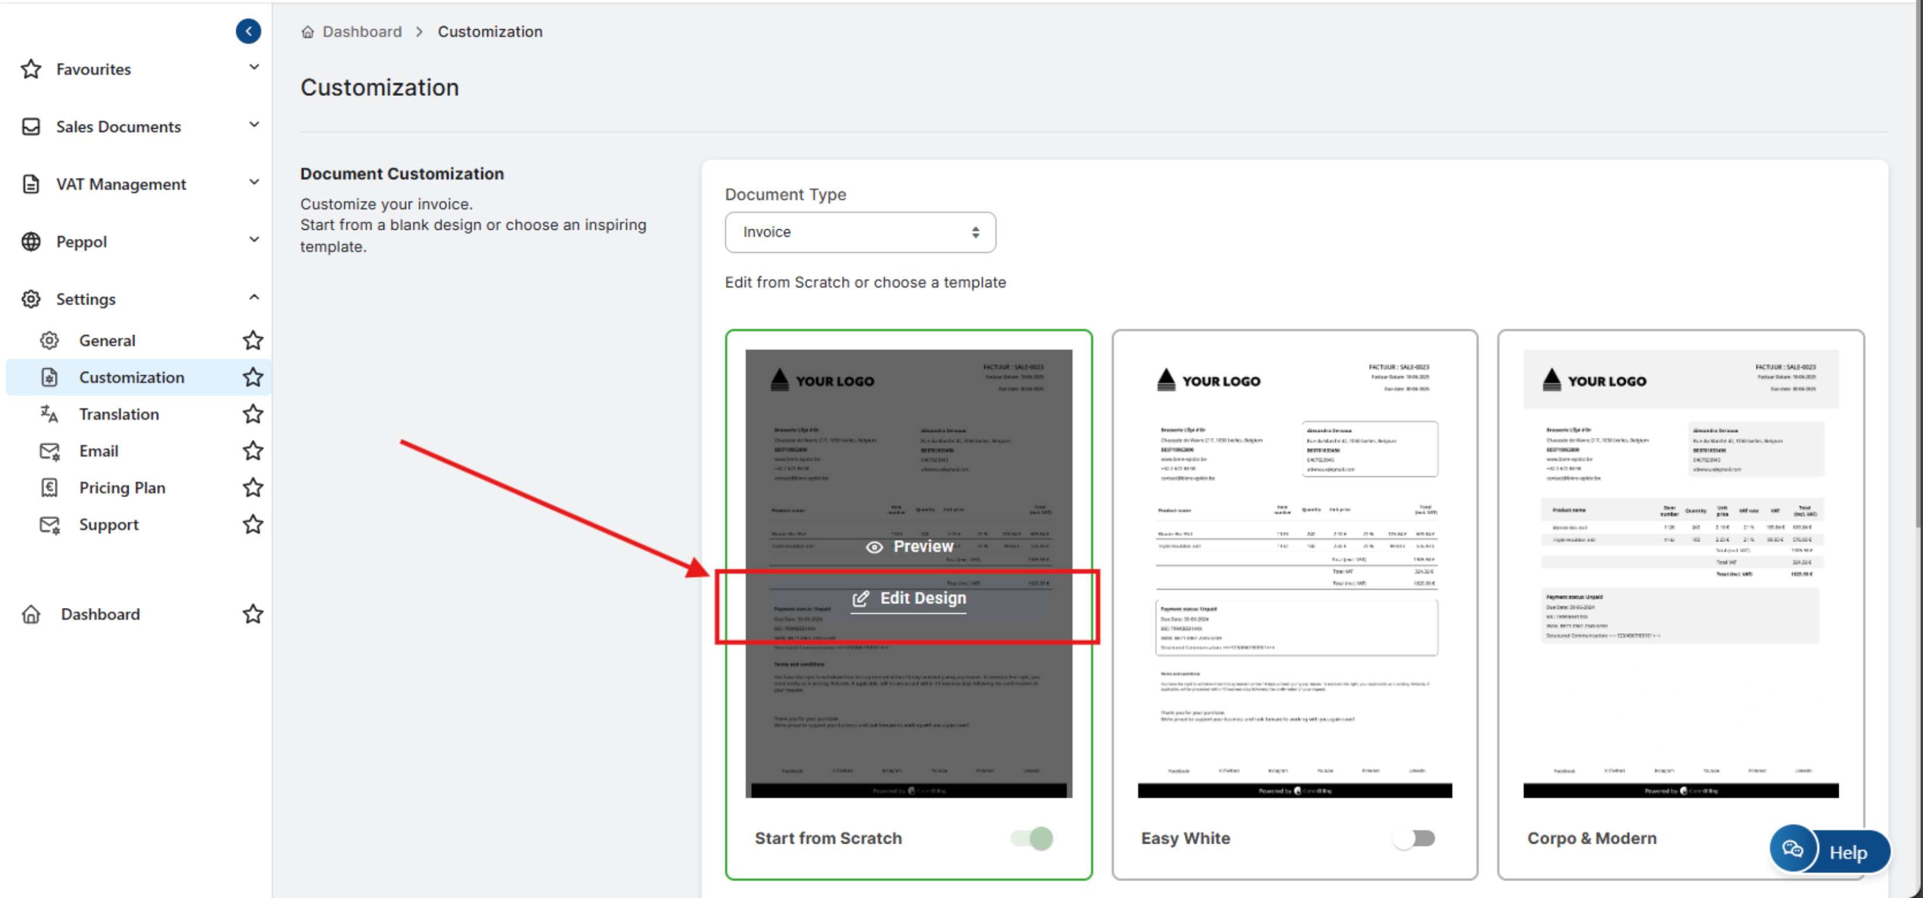The width and height of the screenshot is (1923, 898).
Task: Go to Dashboard via the breadcrumb link
Action: click(x=361, y=32)
